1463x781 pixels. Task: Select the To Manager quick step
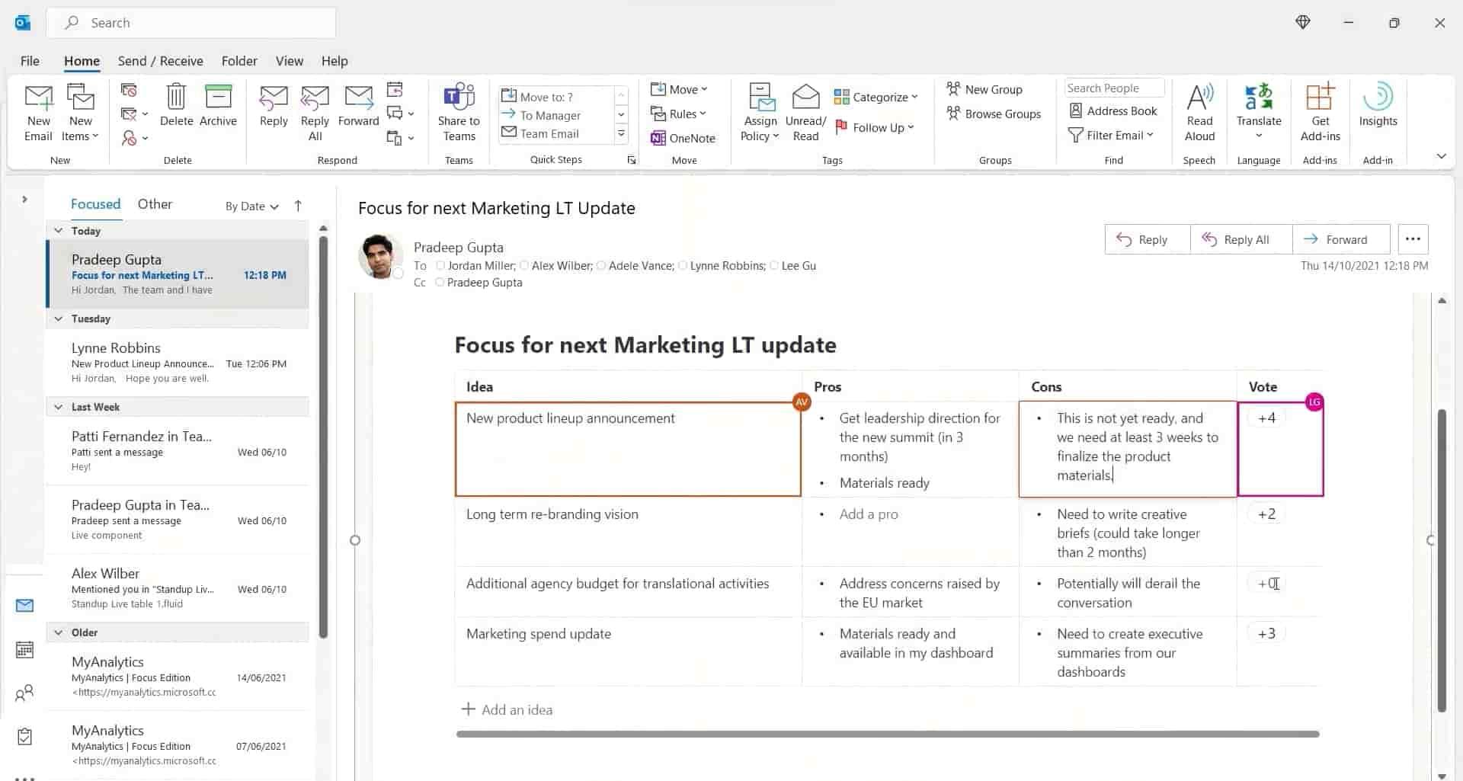[x=550, y=115]
